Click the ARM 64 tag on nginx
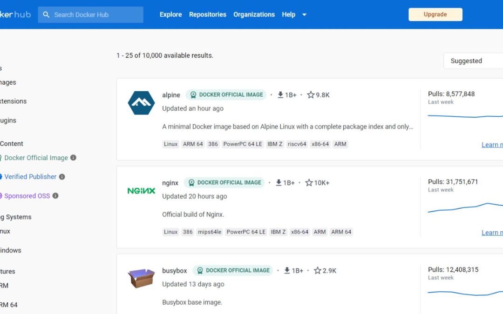The width and height of the screenshot is (503, 314). pos(341,232)
